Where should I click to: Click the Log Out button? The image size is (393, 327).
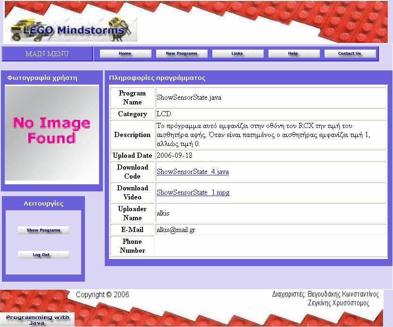(43, 255)
